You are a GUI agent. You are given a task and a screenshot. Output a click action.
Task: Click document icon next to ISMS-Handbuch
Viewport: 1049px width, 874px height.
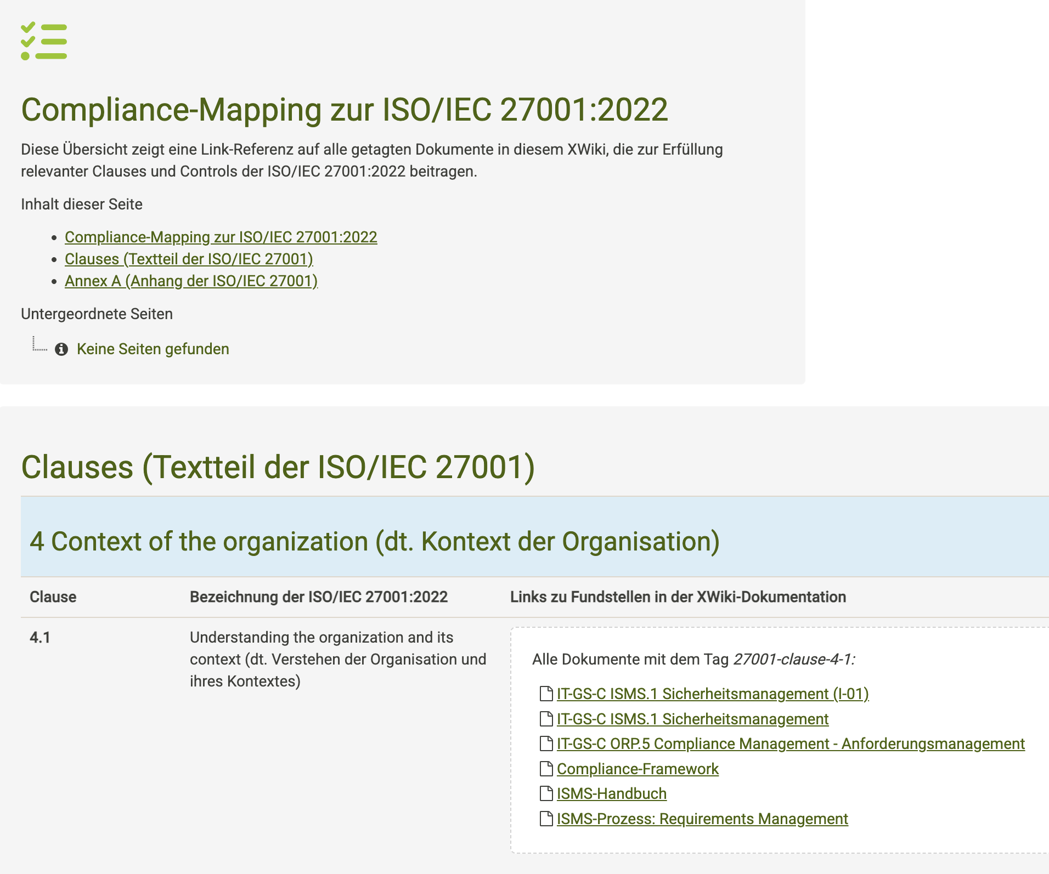pos(546,793)
